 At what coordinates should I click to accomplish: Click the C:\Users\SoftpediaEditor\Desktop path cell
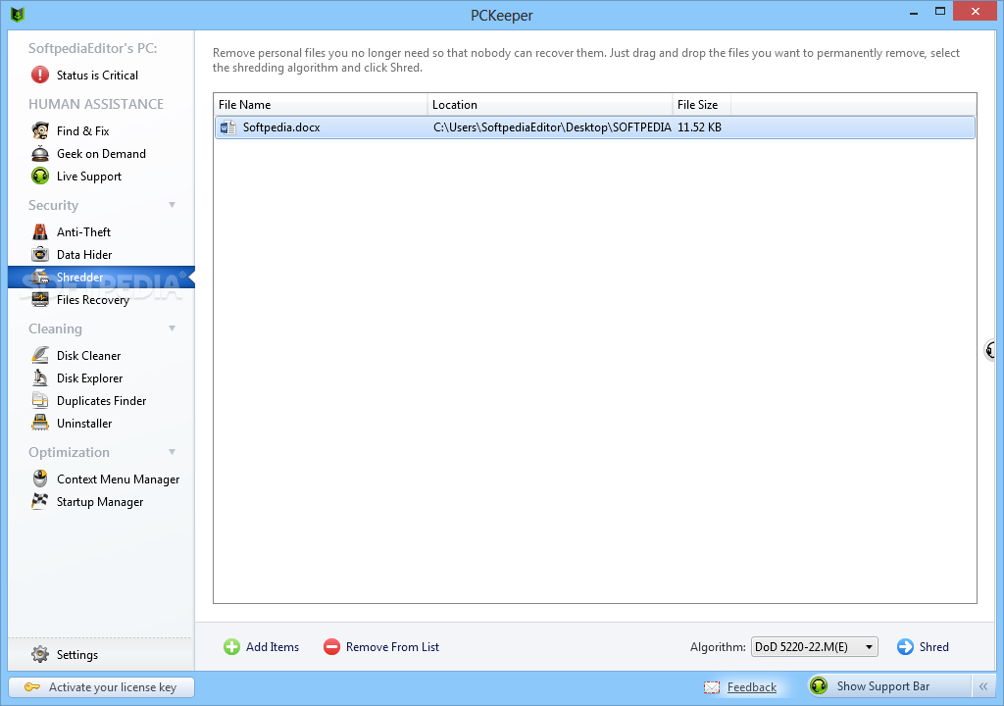pos(552,127)
